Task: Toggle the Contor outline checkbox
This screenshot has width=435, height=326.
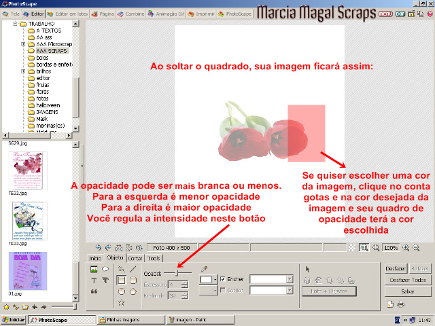Action: [222, 290]
